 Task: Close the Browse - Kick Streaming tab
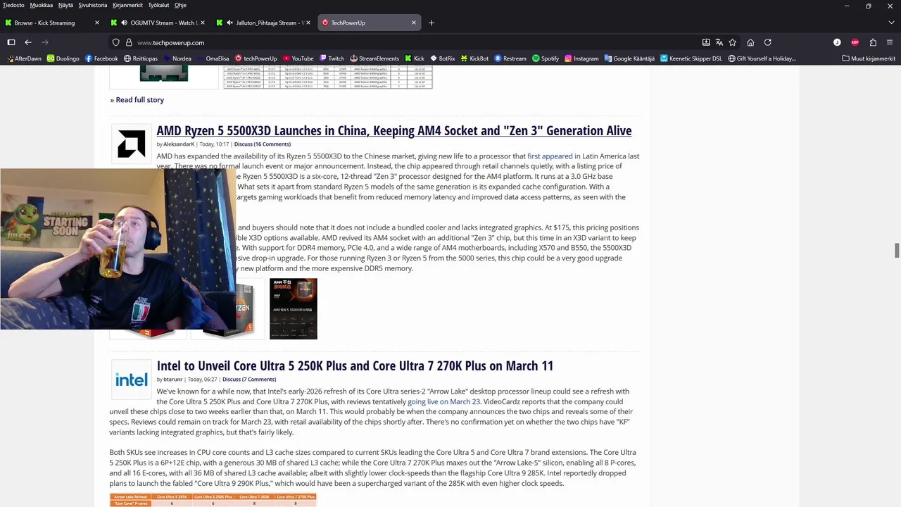click(97, 23)
